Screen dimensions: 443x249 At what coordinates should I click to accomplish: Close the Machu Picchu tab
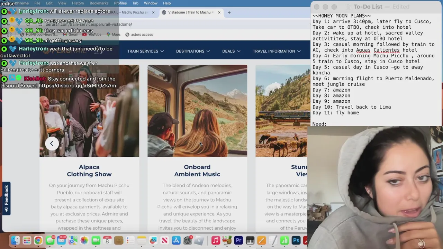click(153, 12)
